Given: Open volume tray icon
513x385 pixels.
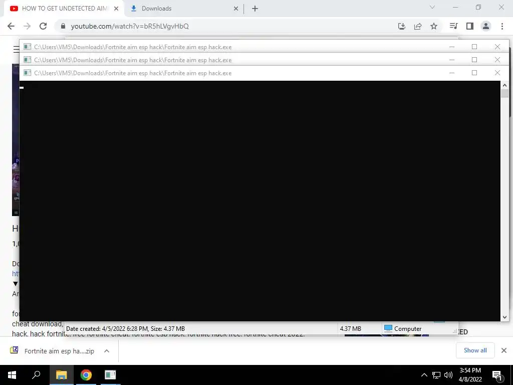Looking at the screenshot, I should click(x=448, y=375).
